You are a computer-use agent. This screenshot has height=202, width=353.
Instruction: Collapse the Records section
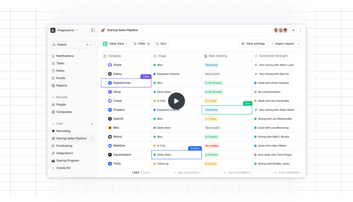[53, 97]
